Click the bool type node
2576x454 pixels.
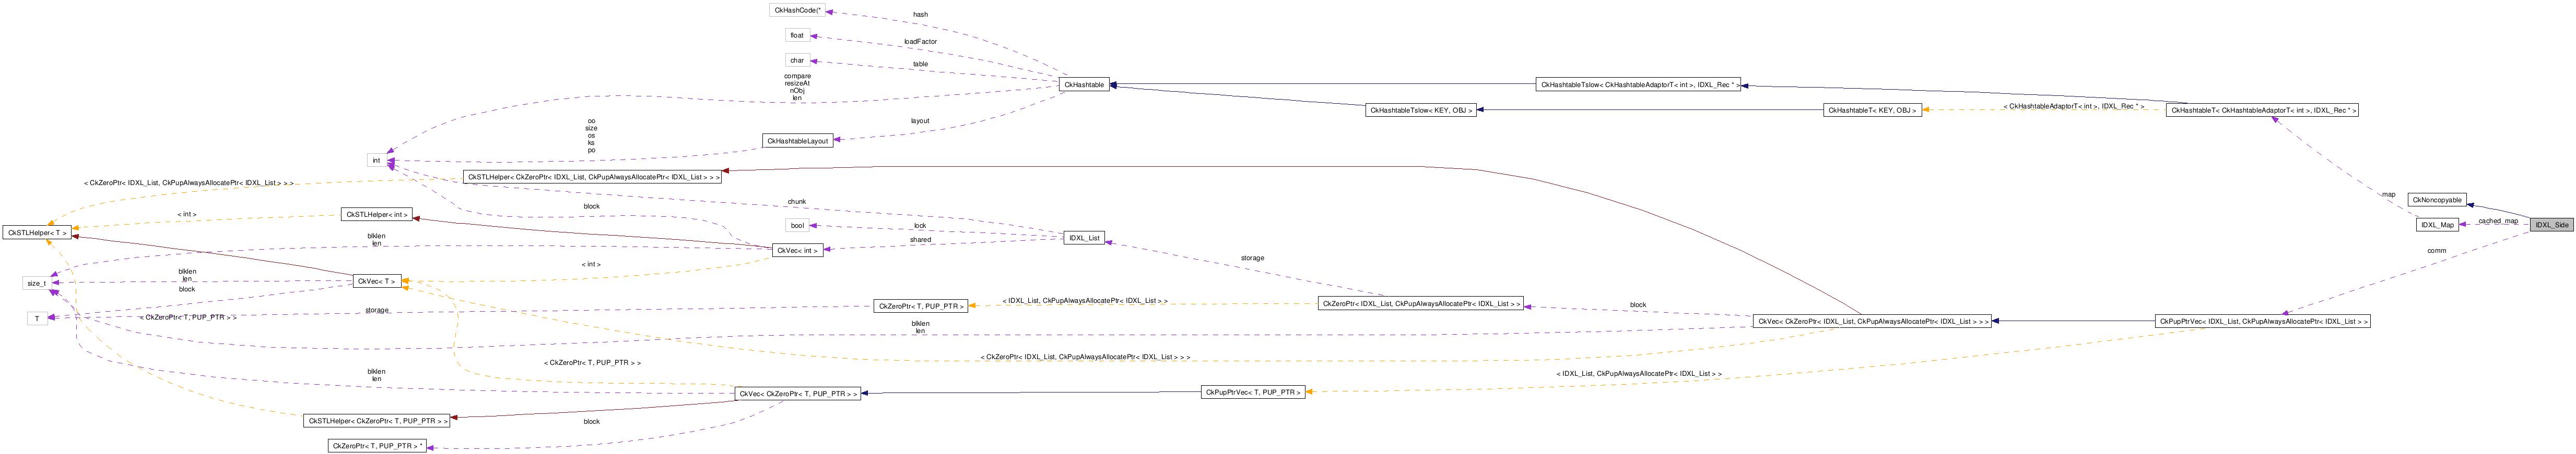tap(797, 226)
